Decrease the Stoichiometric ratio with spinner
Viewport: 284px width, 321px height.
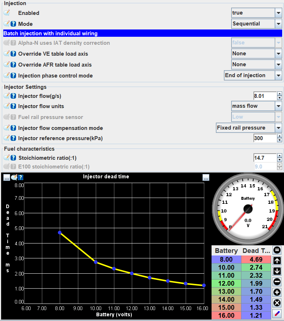click(x=280, y=160)
